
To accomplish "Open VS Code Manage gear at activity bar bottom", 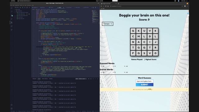I will point(12,109).
